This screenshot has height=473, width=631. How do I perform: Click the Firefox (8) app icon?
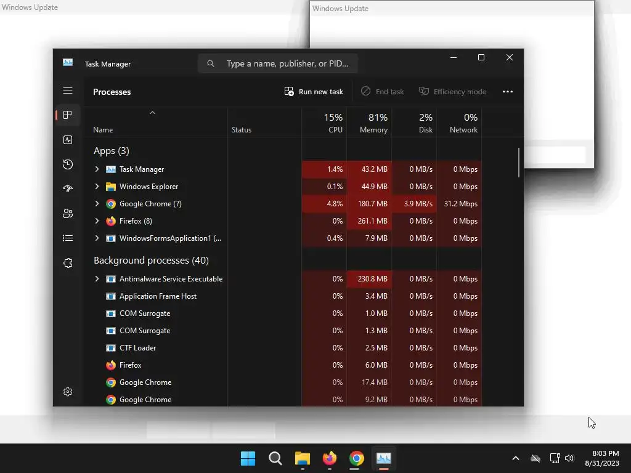click(x=111, y=221)
